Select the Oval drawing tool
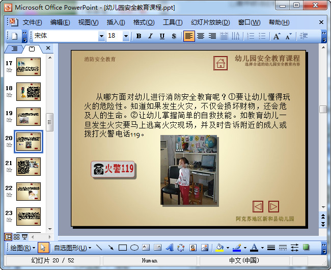This screenshot has height=270, width=331. [134, 248]
